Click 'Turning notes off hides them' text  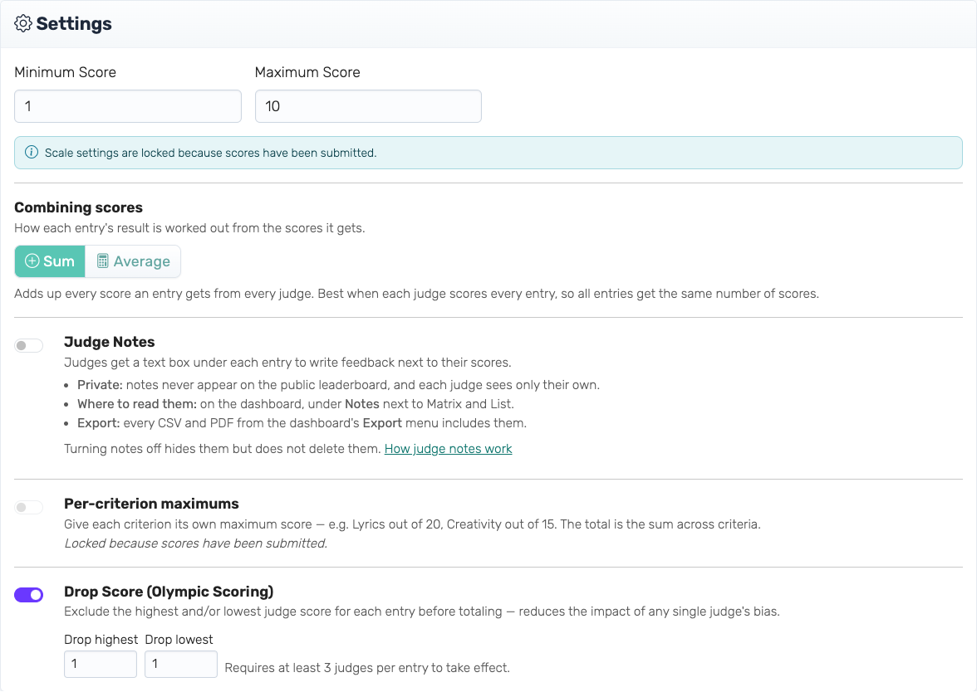coord(223,449)
